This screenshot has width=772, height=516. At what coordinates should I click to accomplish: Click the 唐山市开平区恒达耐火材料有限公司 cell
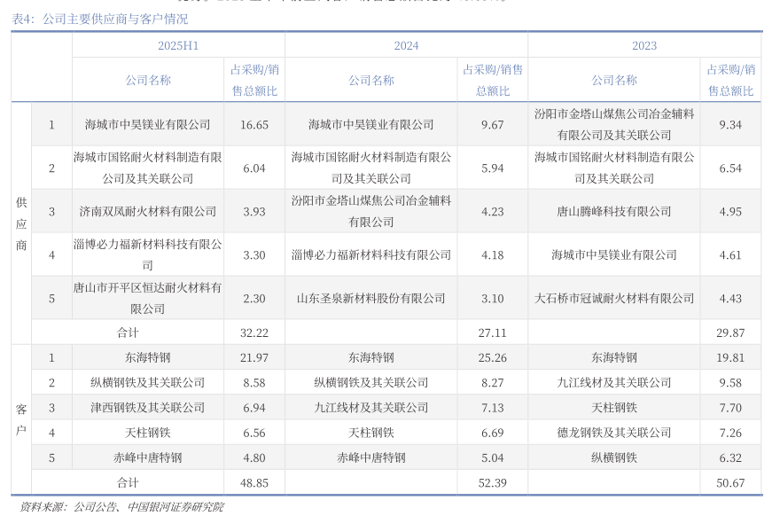pos(147,299)
